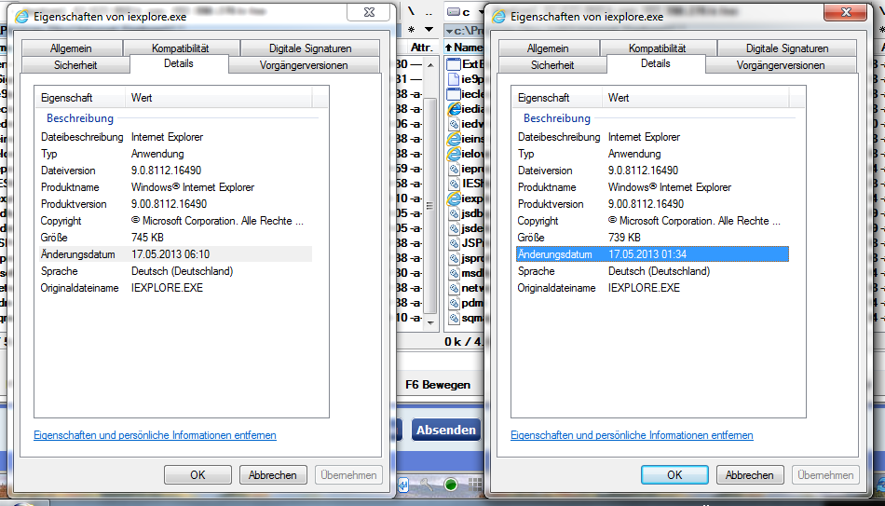
Task: Select the 'iecle' file icon
Action: point(454,94)
